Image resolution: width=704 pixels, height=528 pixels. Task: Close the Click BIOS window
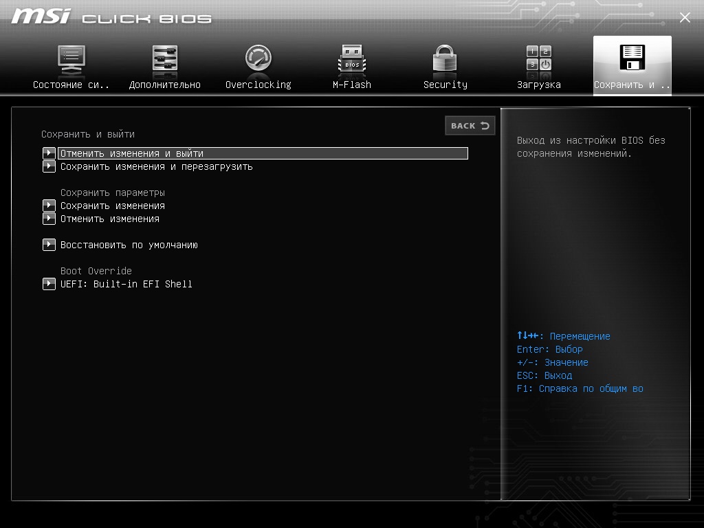[x=685, y=17]
